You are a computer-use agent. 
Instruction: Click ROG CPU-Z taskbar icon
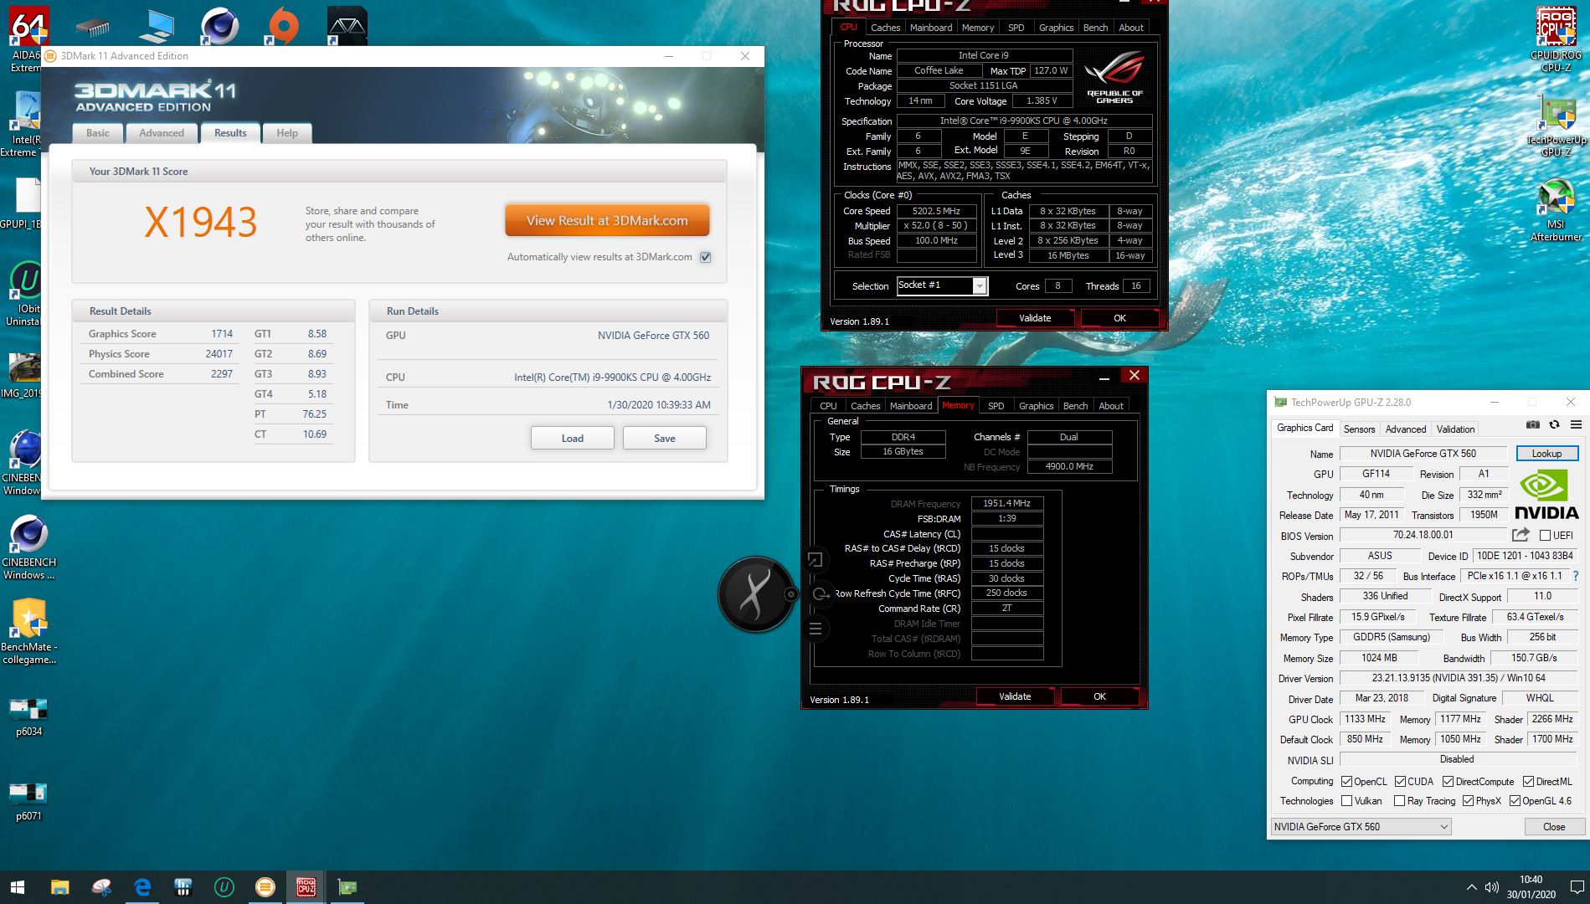[306, 887]
